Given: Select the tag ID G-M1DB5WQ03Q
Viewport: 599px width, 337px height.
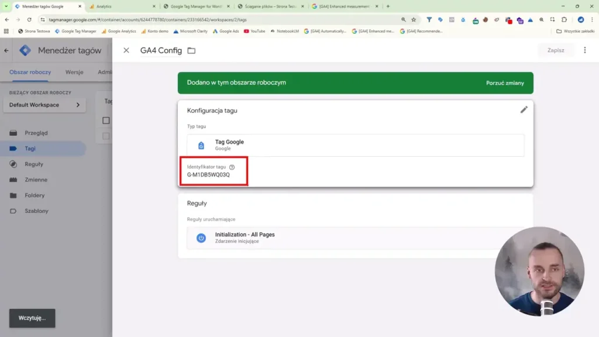Looking at the screenshot, I should (x=208, y=174).
